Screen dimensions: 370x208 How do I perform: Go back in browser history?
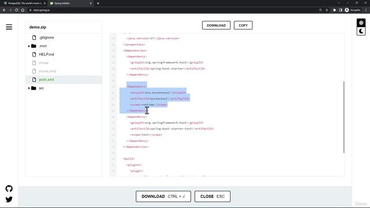[x=4, y=10]
